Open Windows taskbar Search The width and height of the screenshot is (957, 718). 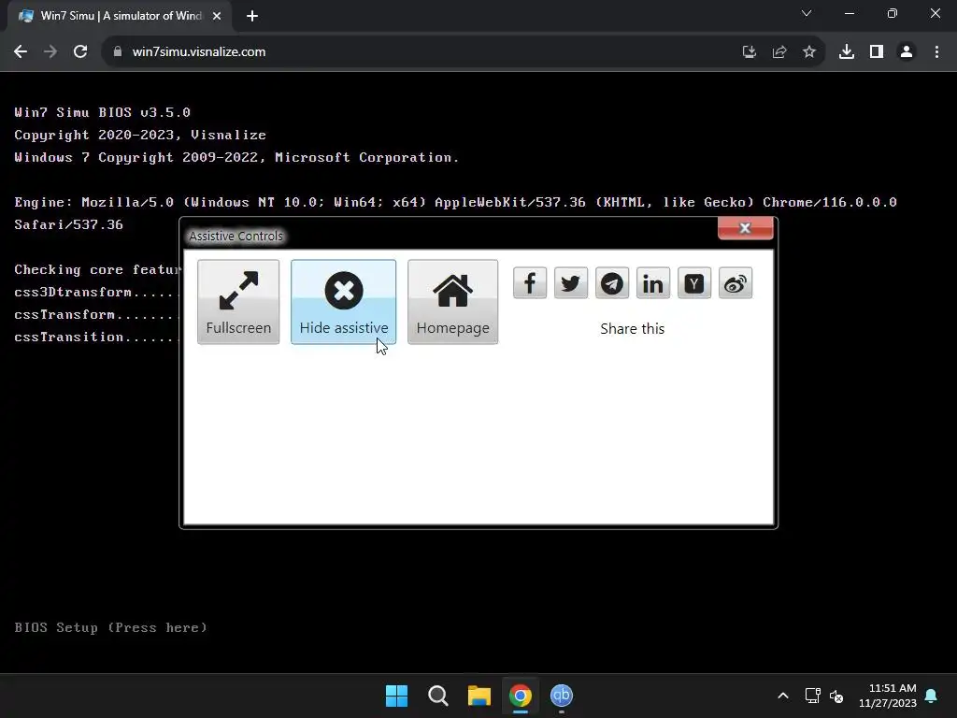pyautogui.click(x=437, y=696)
